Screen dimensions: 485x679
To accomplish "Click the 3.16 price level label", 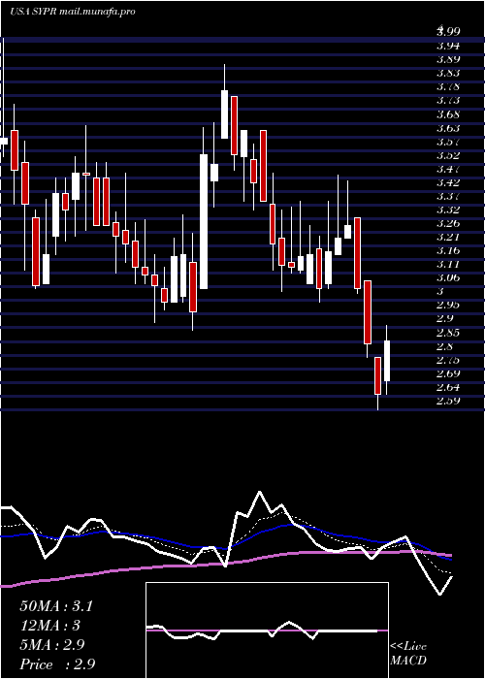I will (448, 250).
